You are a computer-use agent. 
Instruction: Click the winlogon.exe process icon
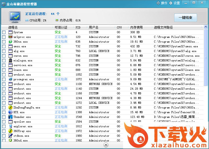pyautogui.click(x=10, y=60)
